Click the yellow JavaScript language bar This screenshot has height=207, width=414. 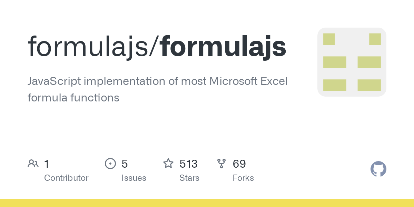207,203
